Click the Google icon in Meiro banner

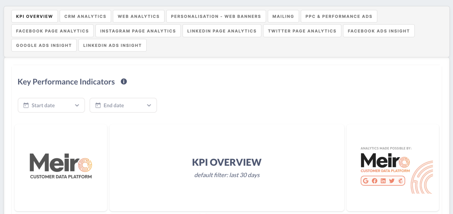pos(366,181)
